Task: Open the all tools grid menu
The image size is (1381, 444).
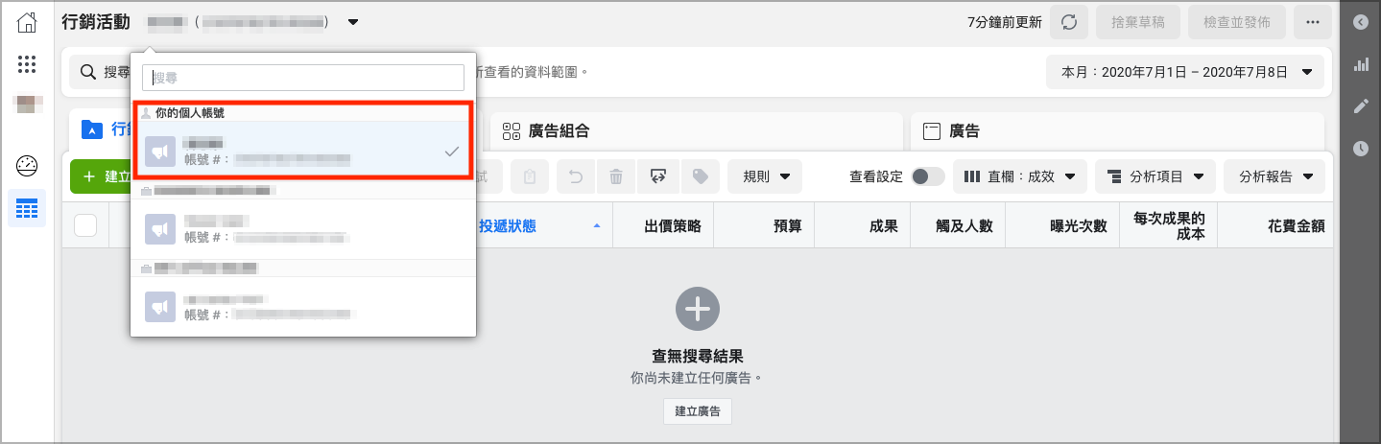Action: coord(27,64)
